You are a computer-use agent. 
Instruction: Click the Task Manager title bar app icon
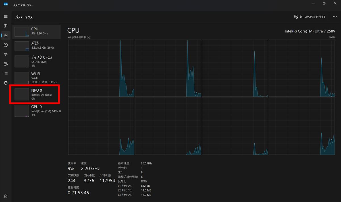(6, 4)
